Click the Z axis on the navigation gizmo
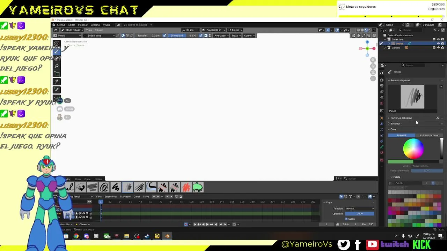The width and height of the screenshot is (447, 251). click(367, 42)
